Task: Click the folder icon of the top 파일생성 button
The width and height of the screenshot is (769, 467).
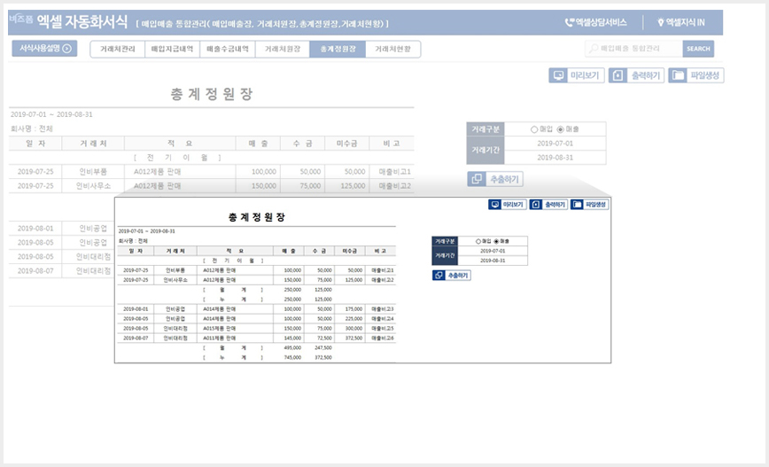Action: click(678, 75)
